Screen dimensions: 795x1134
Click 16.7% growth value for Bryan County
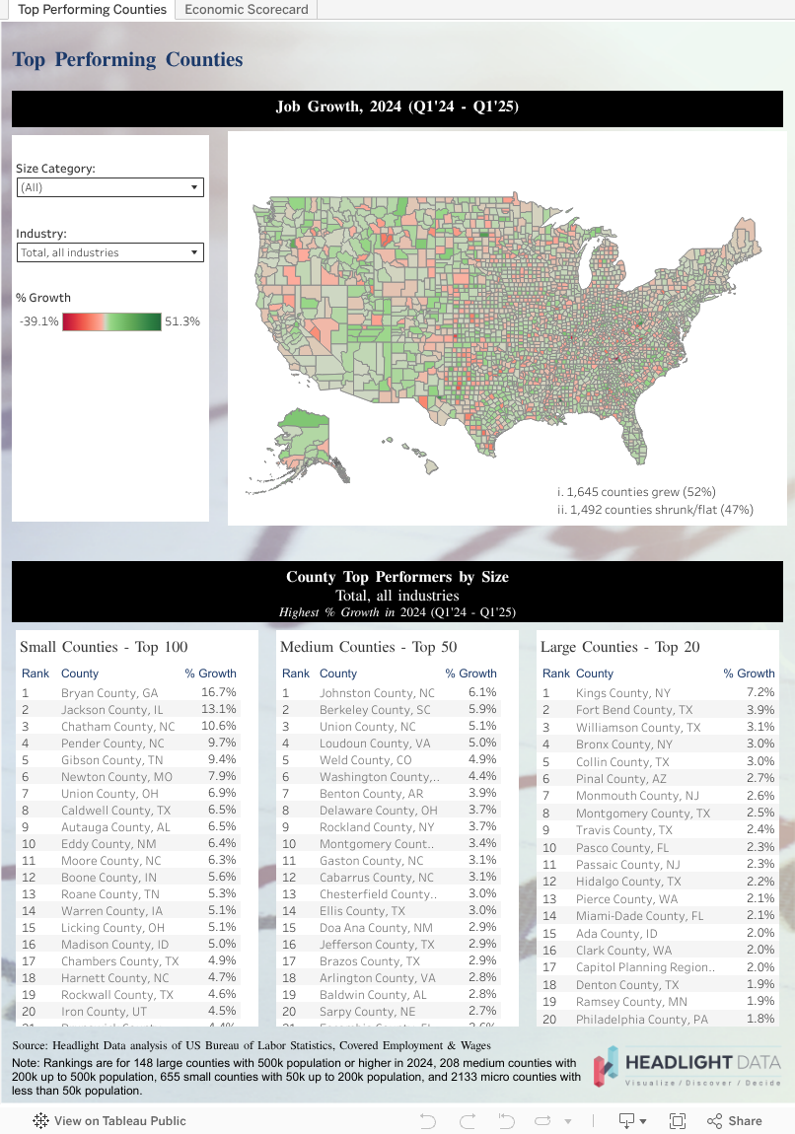click(218, 692)
